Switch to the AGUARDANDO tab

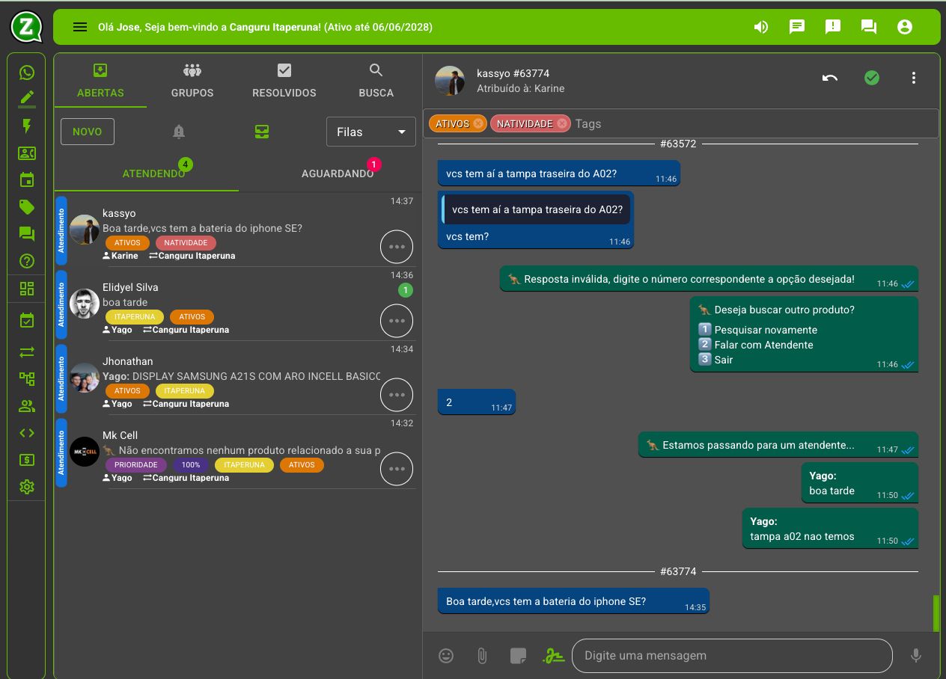pyautogui.click(x=338, y=173)
